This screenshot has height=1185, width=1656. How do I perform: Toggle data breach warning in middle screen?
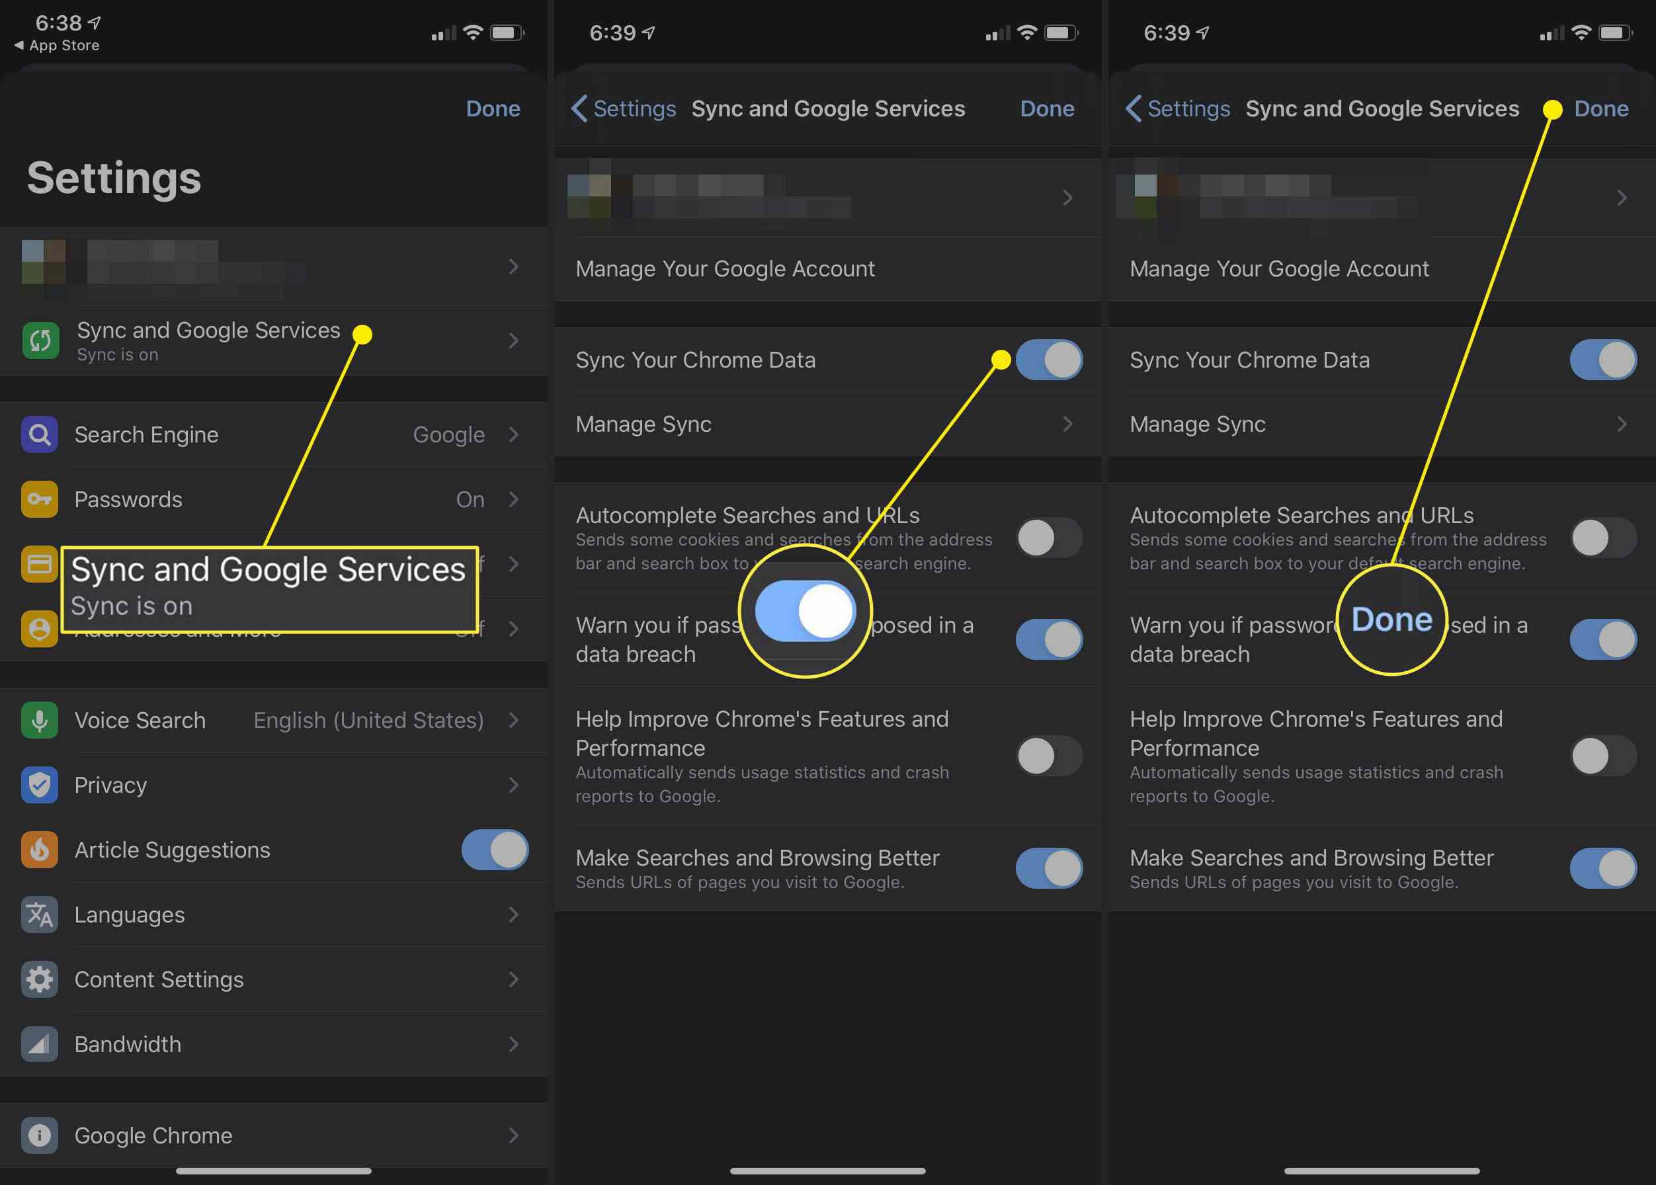pyautogui.click(x=1049, y=639)
